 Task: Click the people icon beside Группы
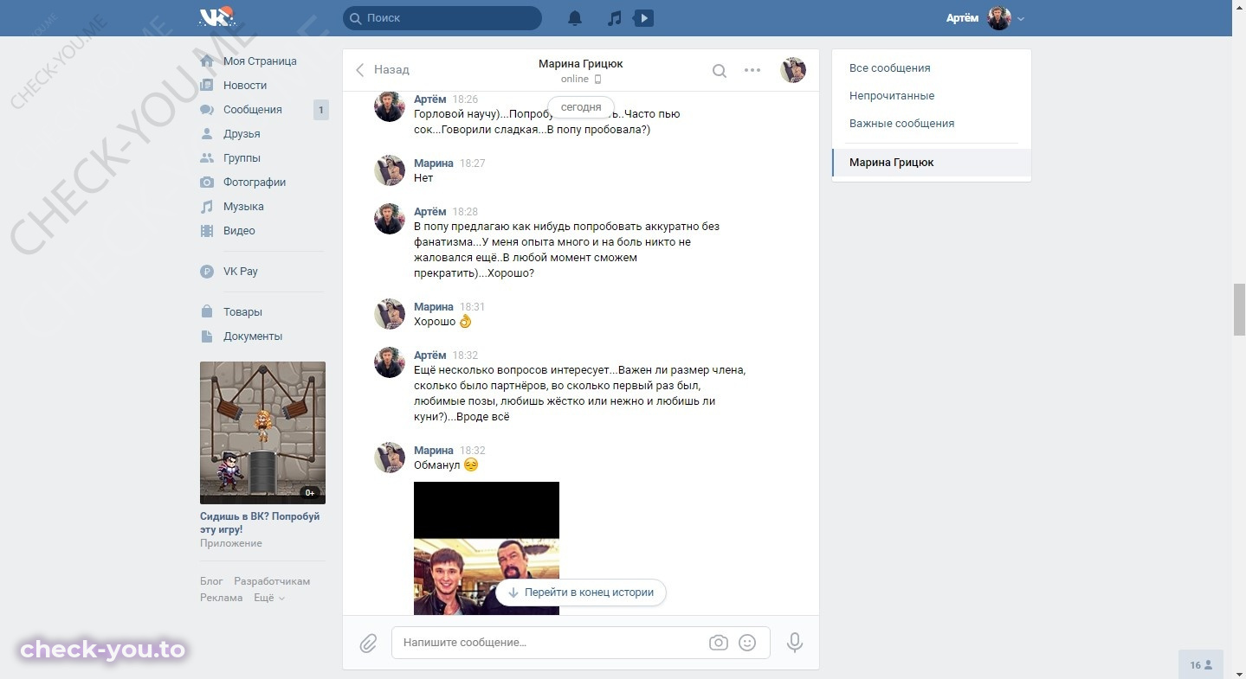207,158
